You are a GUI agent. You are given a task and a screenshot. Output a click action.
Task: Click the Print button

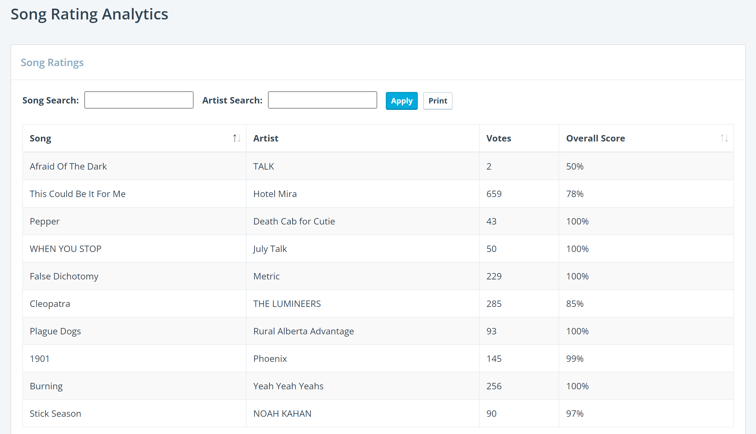pos(438,101)
